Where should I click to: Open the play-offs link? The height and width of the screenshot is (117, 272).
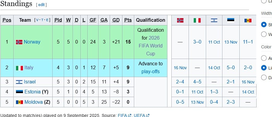[151, 72]
